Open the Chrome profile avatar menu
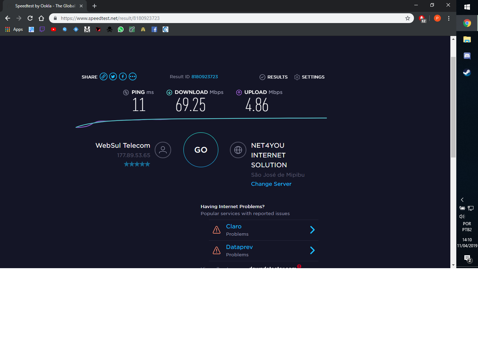This screenshot has height=338, width=478. click(x=437, y=18)
